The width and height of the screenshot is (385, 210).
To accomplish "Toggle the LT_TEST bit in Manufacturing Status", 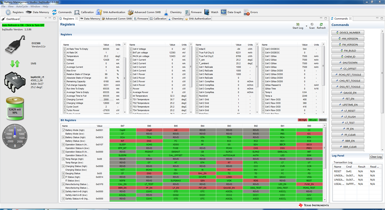I will pyautogui.click(x=149, y=184).
